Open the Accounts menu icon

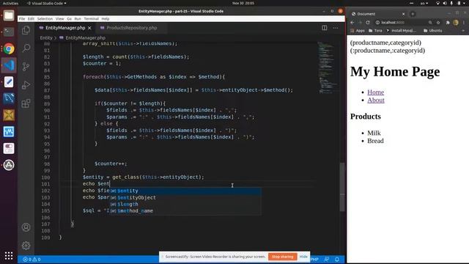click(26, 227)
